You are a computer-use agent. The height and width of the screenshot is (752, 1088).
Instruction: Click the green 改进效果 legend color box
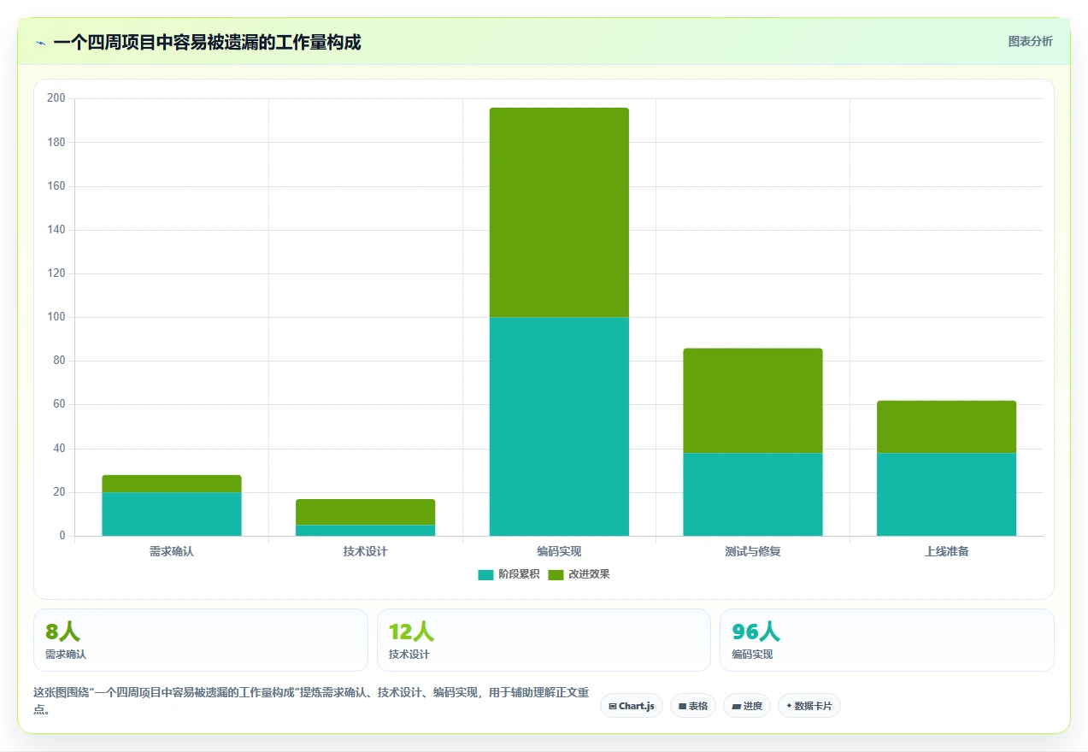tap(556, 575)
